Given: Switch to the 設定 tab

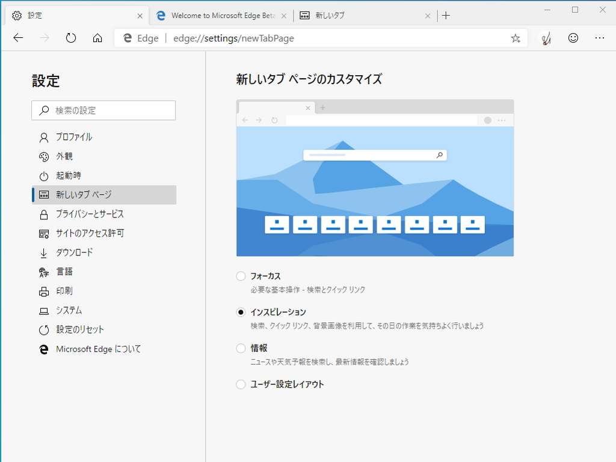Looking at the screenshot, I should [x=76, y=16].
